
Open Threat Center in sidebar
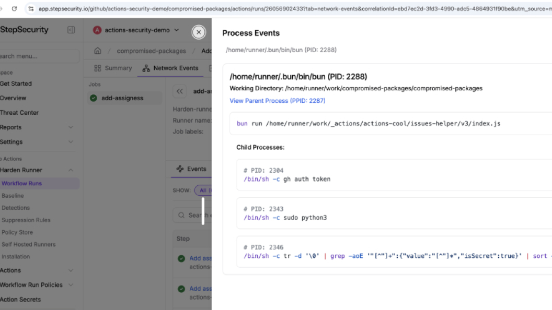pos(19,113)
